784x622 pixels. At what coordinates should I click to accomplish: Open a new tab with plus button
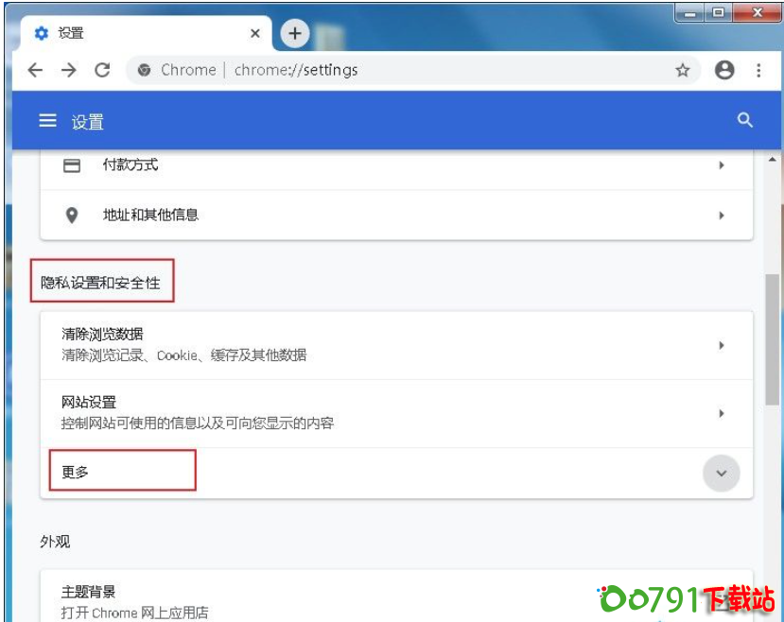295,34
